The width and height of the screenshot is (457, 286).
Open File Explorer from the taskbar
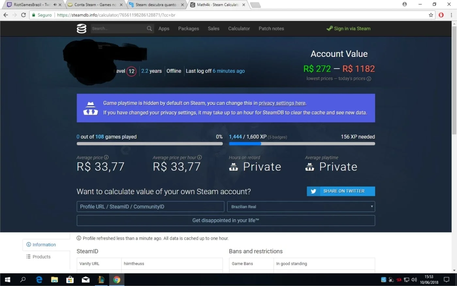(x=55, y=279)
